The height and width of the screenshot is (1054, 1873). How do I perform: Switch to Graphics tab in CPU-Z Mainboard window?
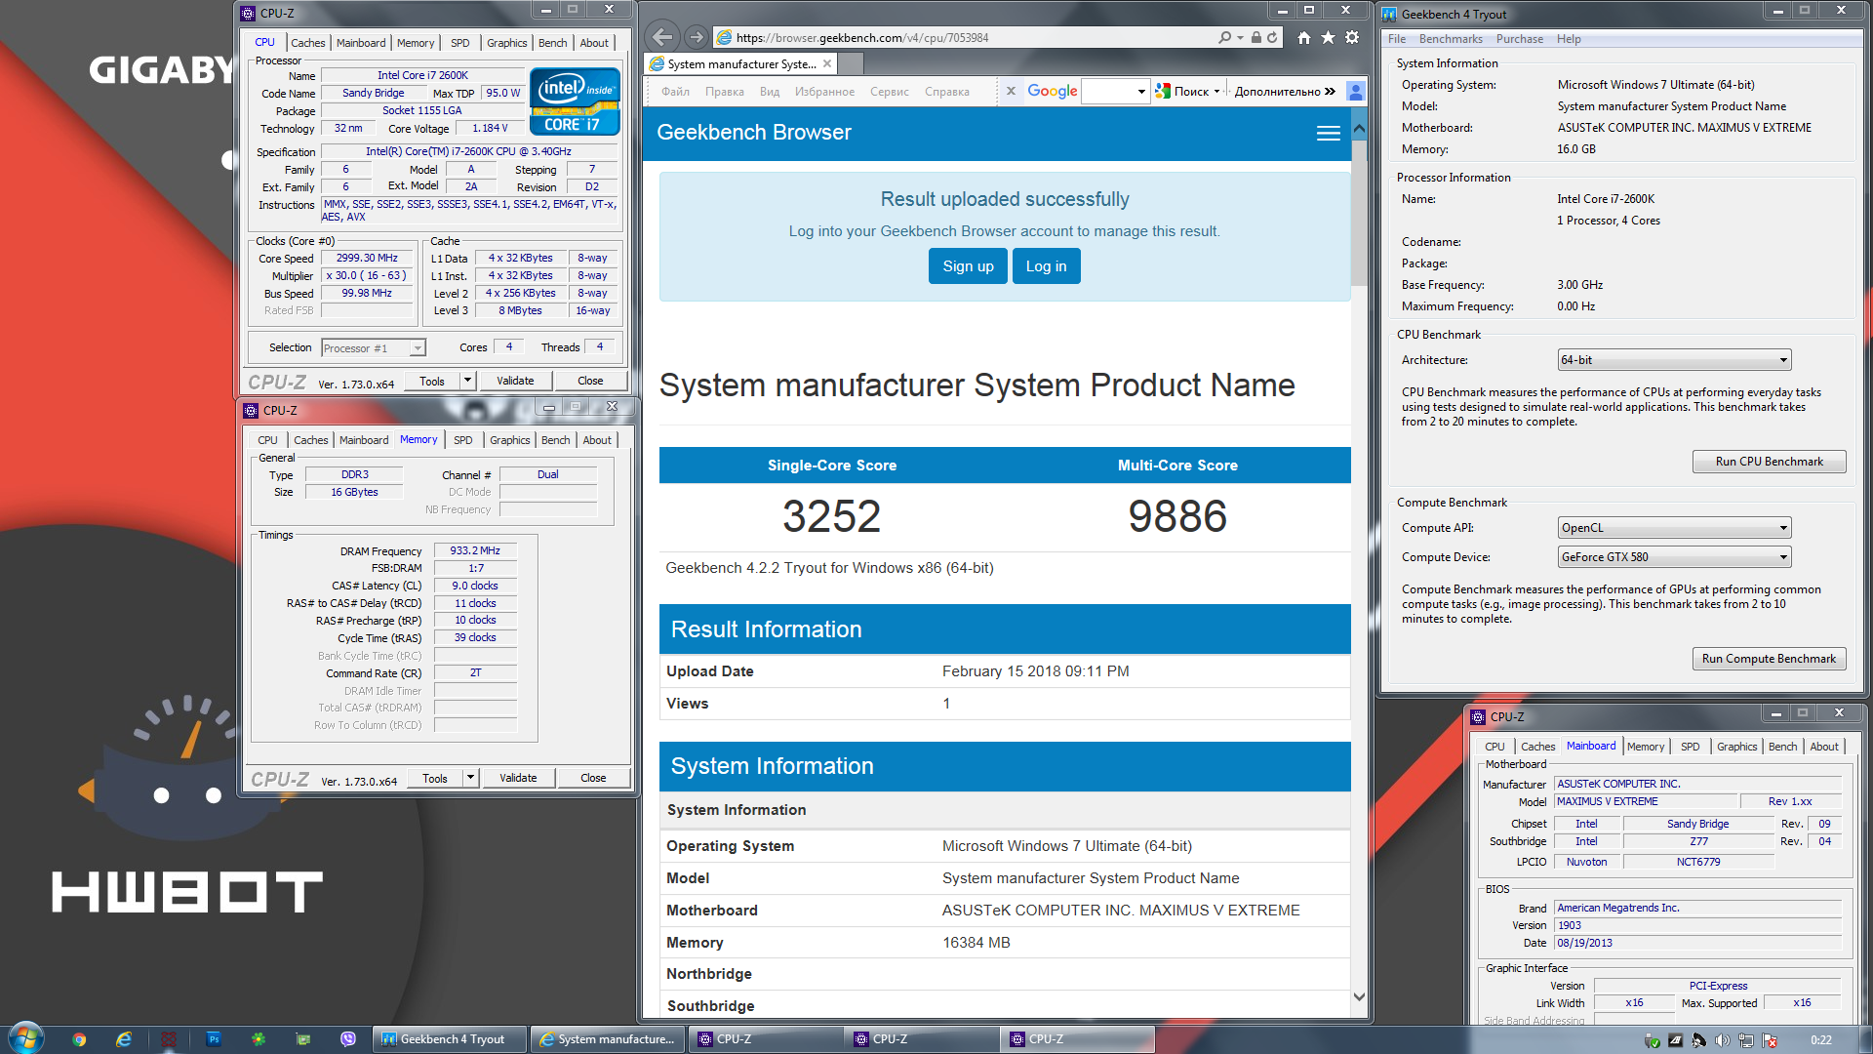[x=1736, y=747]
